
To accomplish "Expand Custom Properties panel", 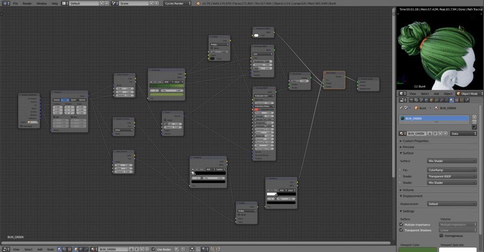I will pyautogui.click(x=415, y=141).
